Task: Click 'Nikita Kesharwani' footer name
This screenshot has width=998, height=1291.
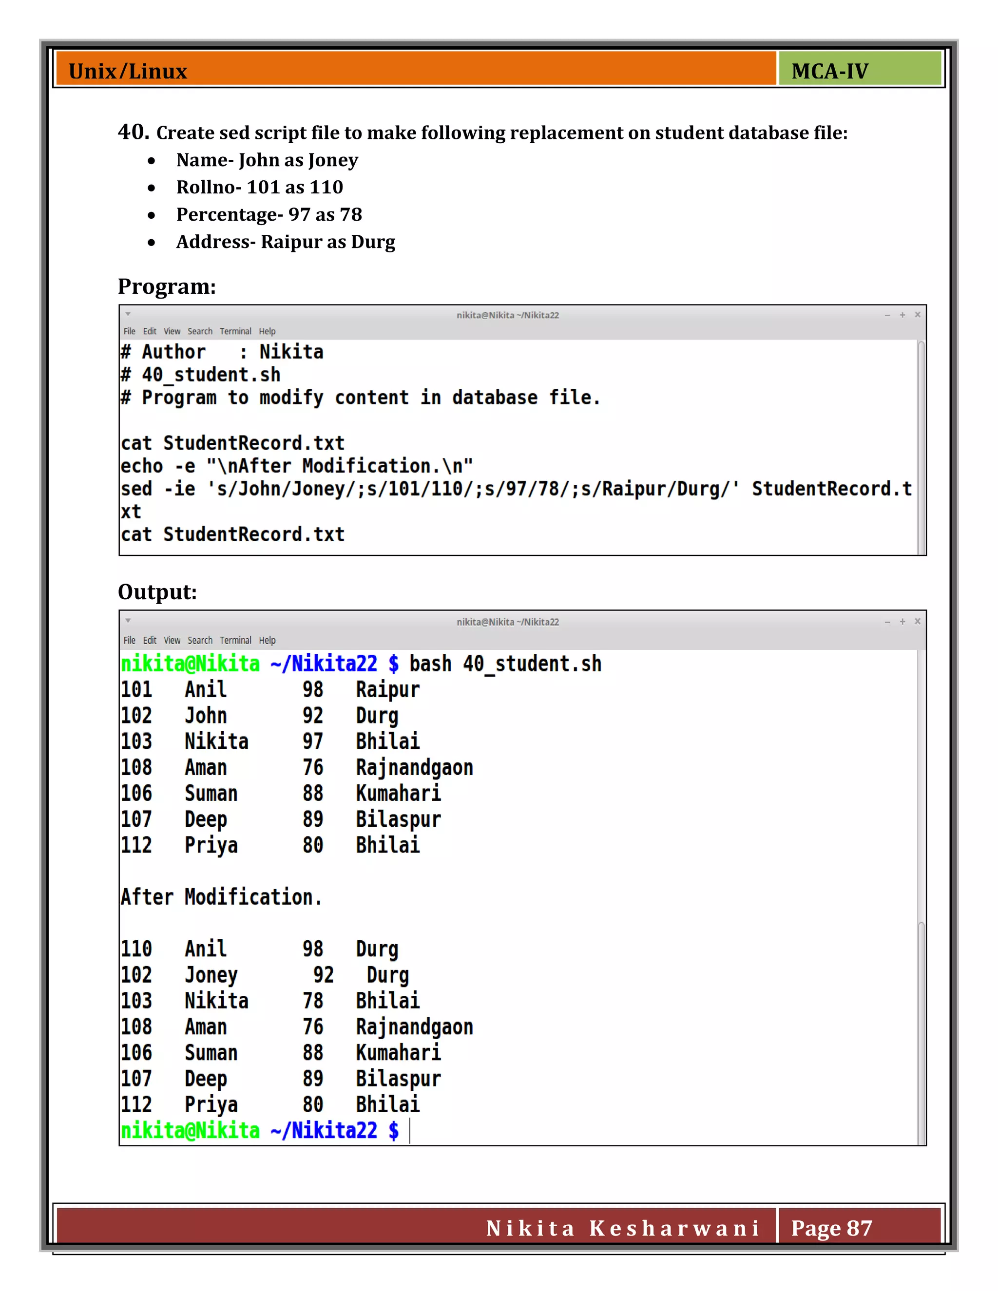Action: click(x=623, y=1228)
